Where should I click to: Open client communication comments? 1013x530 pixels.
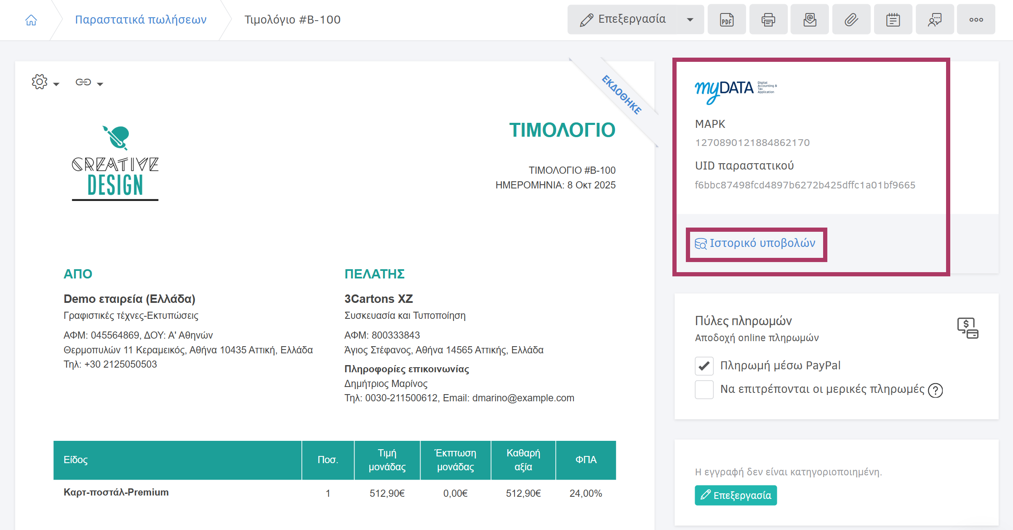coord(934,19)
